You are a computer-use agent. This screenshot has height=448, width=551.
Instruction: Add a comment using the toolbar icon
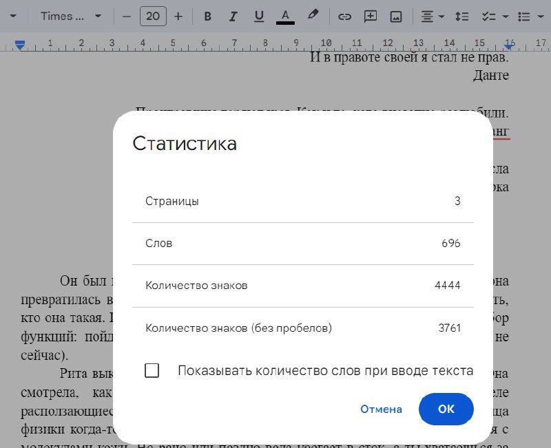click(371, 17)
